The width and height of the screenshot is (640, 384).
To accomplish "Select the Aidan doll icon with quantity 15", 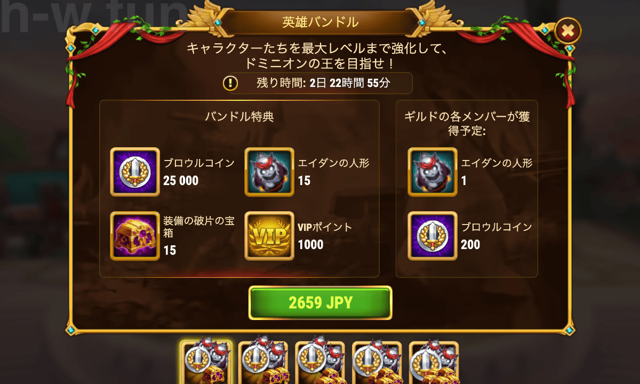I will tap(269, 172).
